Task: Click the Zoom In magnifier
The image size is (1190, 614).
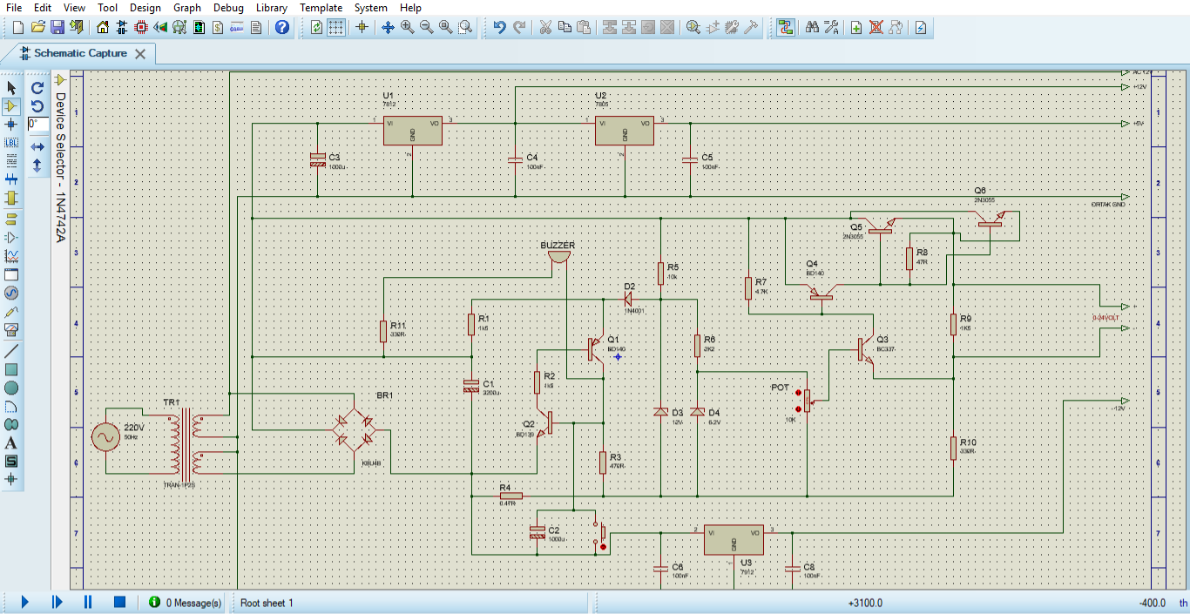Action: coord(408,27)
